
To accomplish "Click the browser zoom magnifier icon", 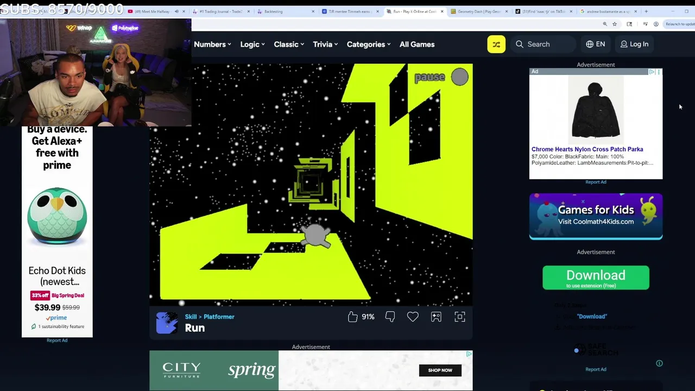I will tap(605, 24).
